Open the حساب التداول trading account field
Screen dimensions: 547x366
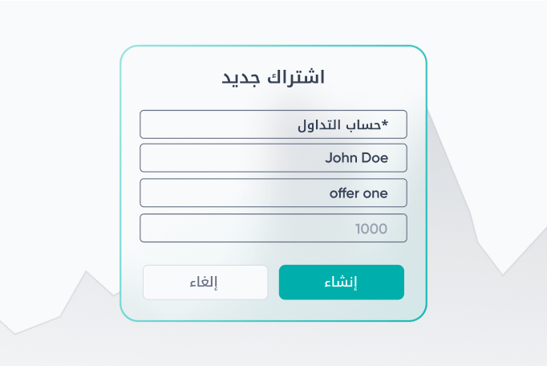pos(273,124)
